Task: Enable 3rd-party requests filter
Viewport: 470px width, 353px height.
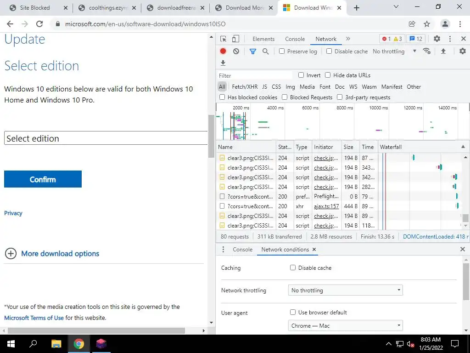Action: click(x=340, y=97)
